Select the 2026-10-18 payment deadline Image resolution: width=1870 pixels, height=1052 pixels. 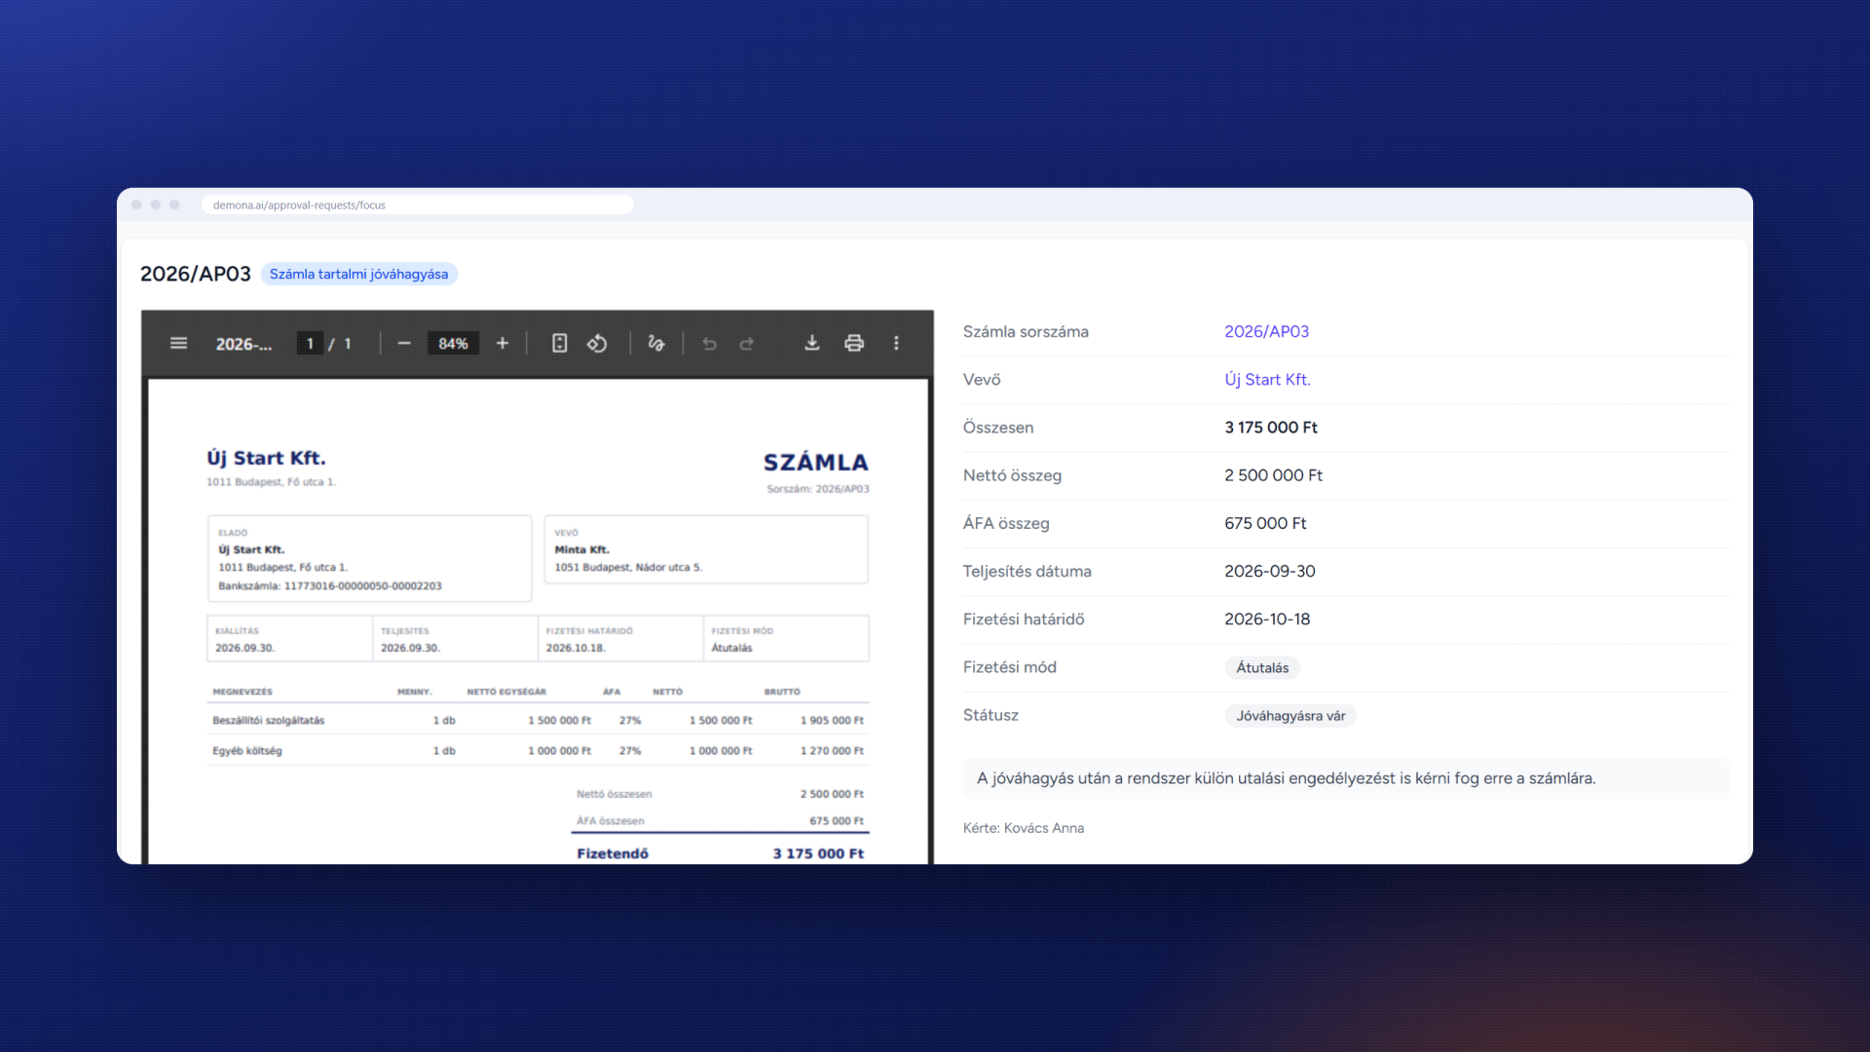[1267, 619]
